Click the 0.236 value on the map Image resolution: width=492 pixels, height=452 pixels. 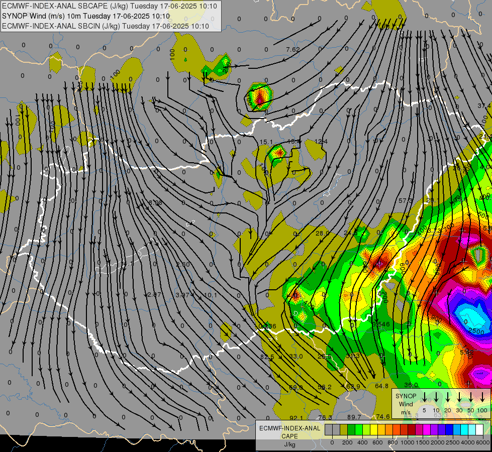point(267,326)
